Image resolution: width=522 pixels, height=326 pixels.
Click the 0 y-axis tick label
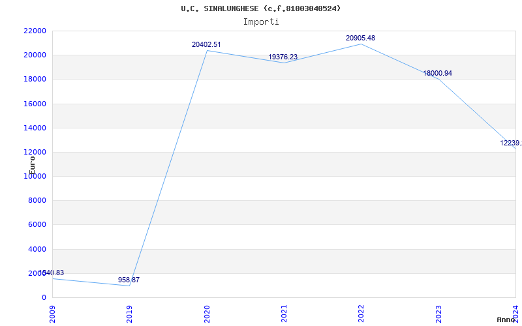coord(44,298)
